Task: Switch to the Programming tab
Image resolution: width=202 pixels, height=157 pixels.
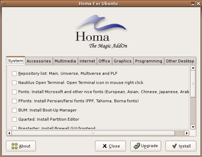Action: click(x=149, y=61)
